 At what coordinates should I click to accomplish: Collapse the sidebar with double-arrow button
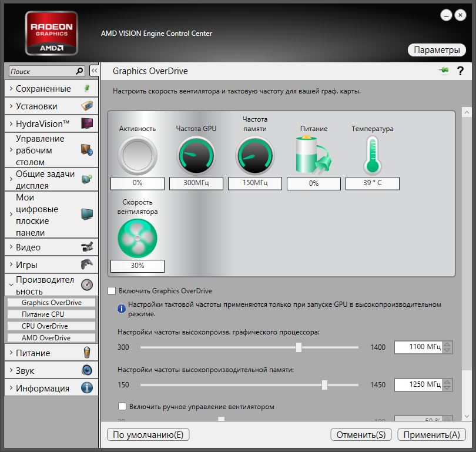(94, 71)
